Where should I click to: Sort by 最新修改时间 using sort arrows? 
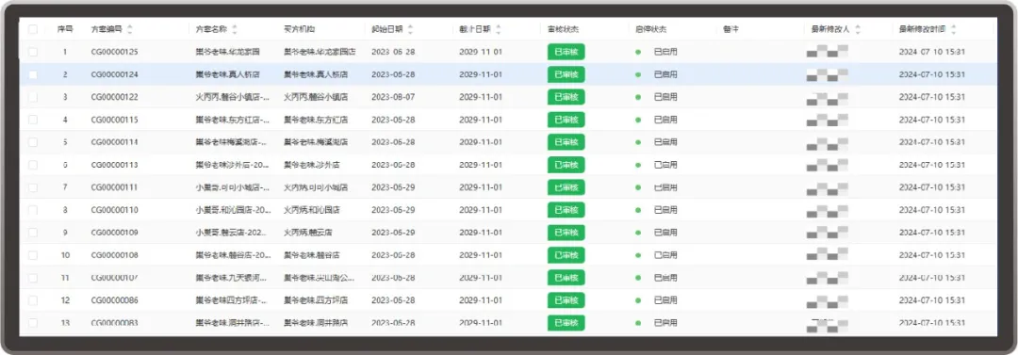tap(953, 29)
